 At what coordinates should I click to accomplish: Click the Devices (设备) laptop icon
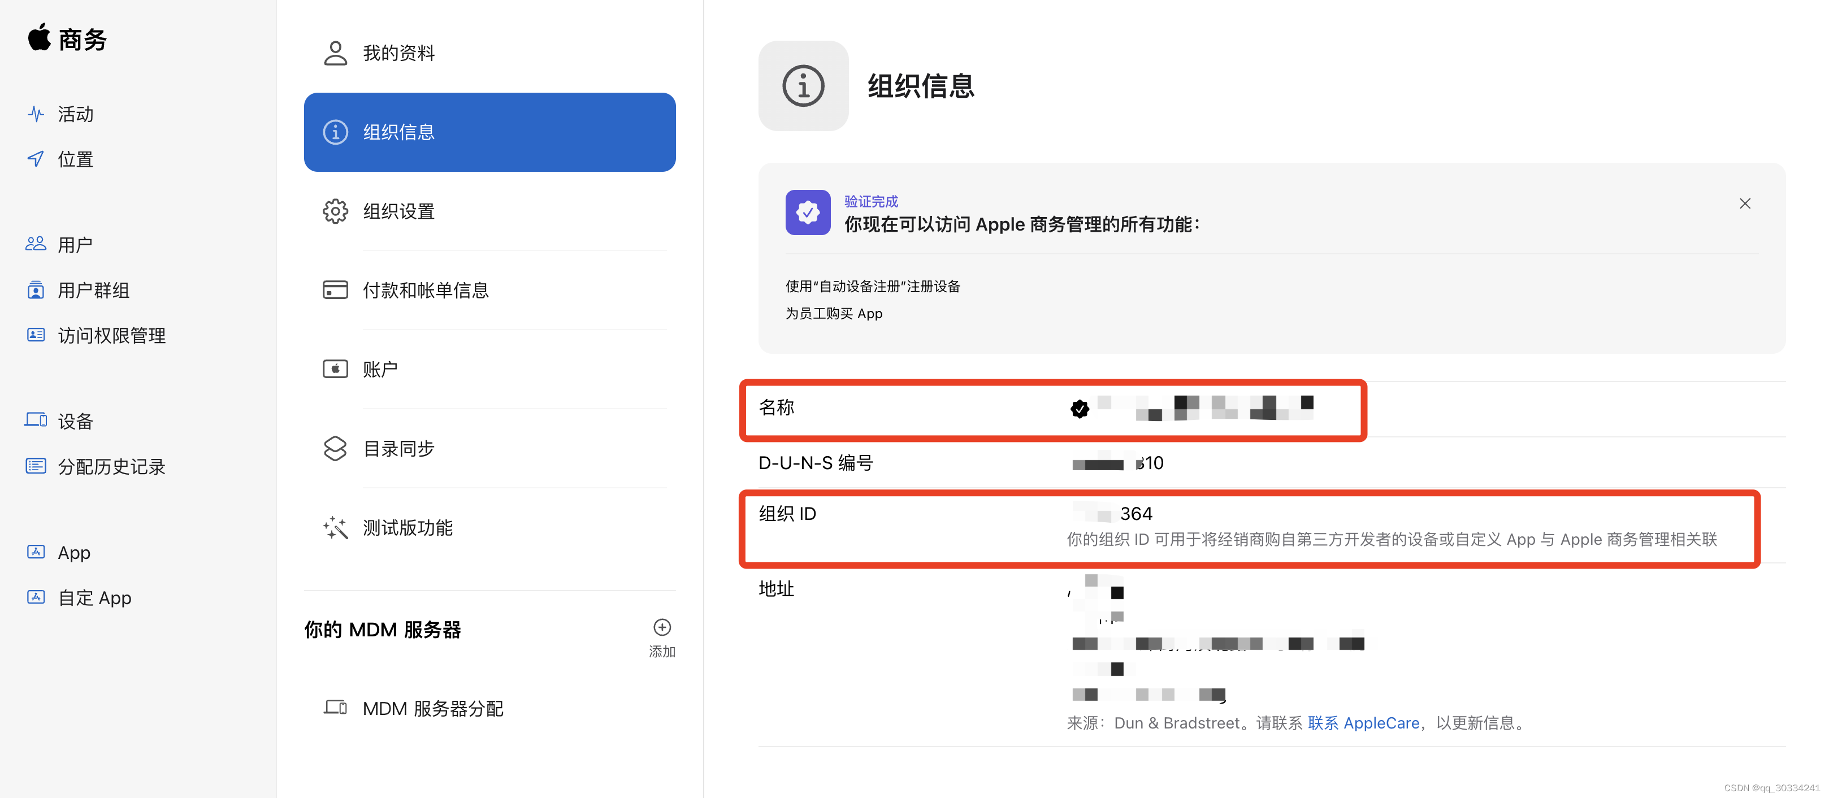pyautogui.click(x=36, y=420)
